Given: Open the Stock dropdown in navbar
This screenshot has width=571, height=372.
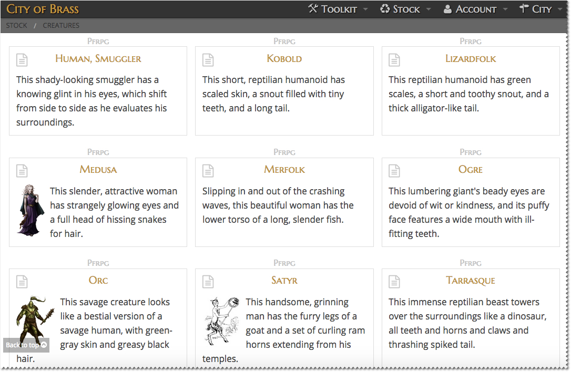Looking at the screenshot, I should click(x=406, y=9).
